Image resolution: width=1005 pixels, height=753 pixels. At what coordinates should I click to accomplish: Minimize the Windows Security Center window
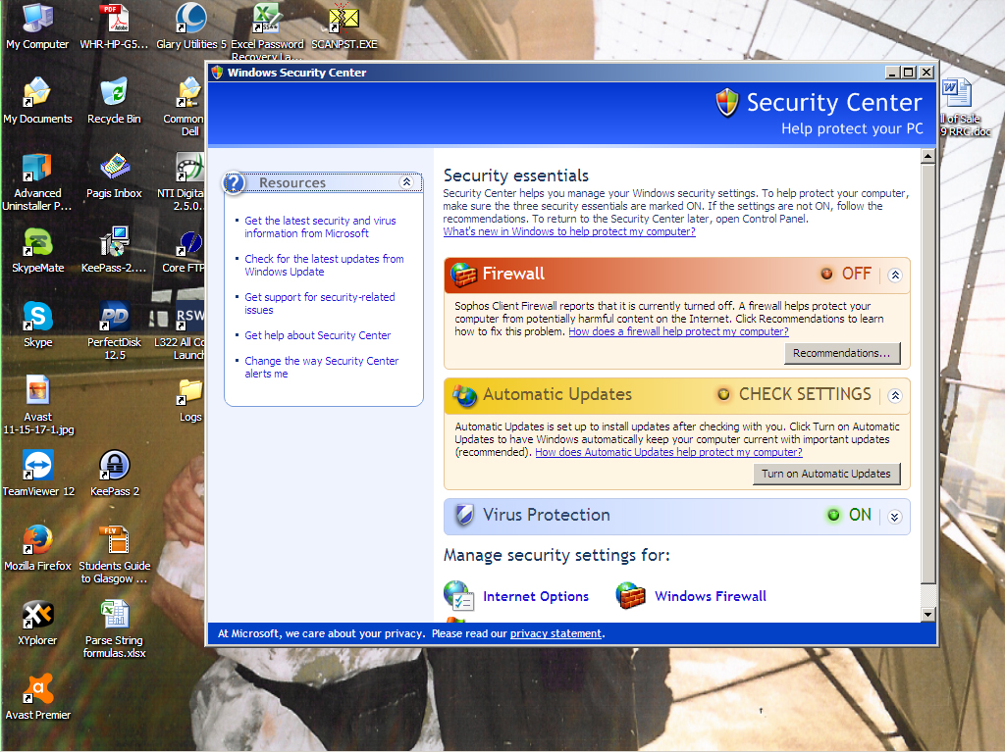[x=891, y=73]
